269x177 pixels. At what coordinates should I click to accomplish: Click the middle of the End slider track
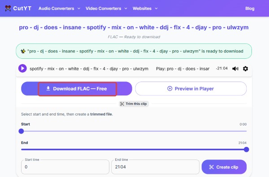click(134, 149)
